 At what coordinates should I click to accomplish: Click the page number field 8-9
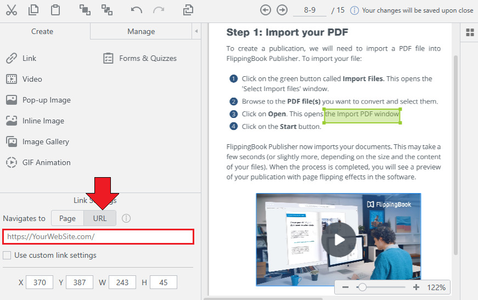coord(310,10)
